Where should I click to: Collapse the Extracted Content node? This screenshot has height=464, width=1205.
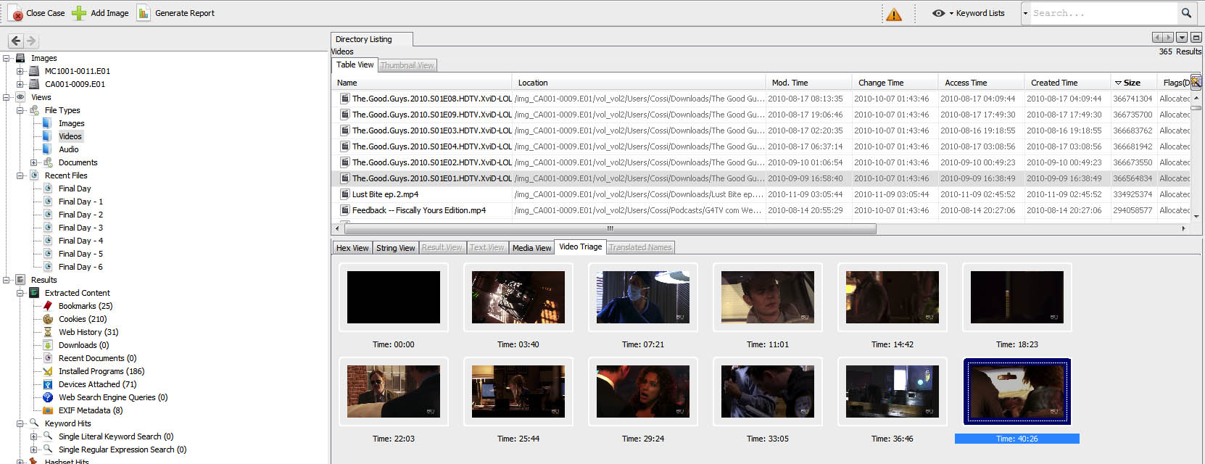(20, 293)
